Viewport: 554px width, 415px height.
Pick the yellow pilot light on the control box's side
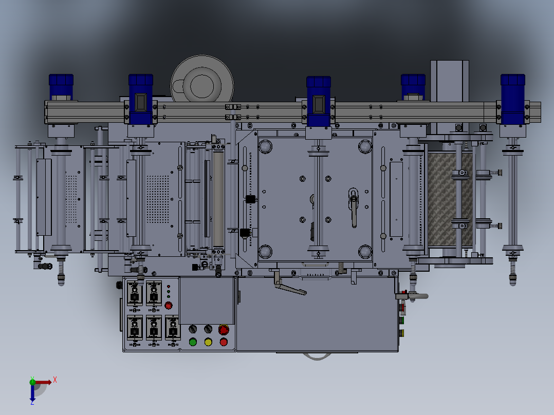(x=402, y=333)
